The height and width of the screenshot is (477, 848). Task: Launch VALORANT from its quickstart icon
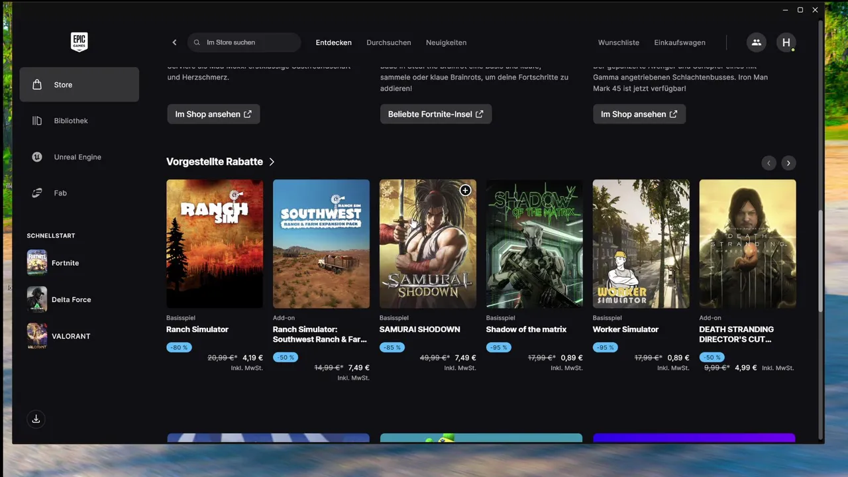(x=37, y=336)
